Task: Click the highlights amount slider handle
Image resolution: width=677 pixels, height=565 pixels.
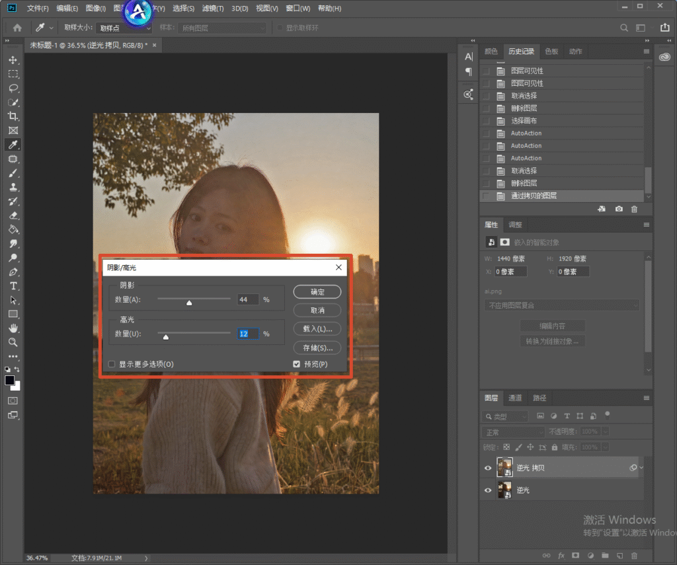Action: click(x=166, y=337)
